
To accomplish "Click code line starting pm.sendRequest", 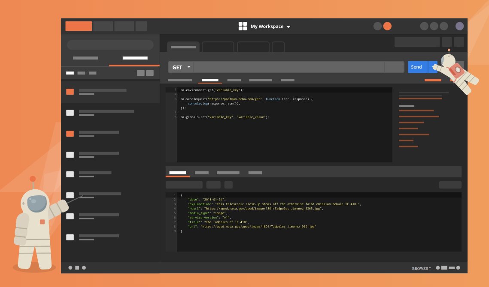I will coord(246,99).
